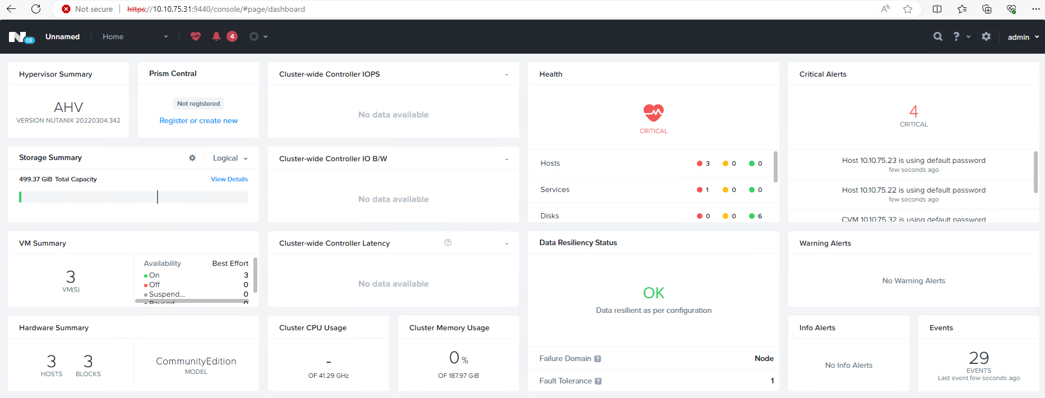Screen dimensions: 1045x398
Task: Click the VM Summary count 3 VM(S)
Action: point(71,280)
